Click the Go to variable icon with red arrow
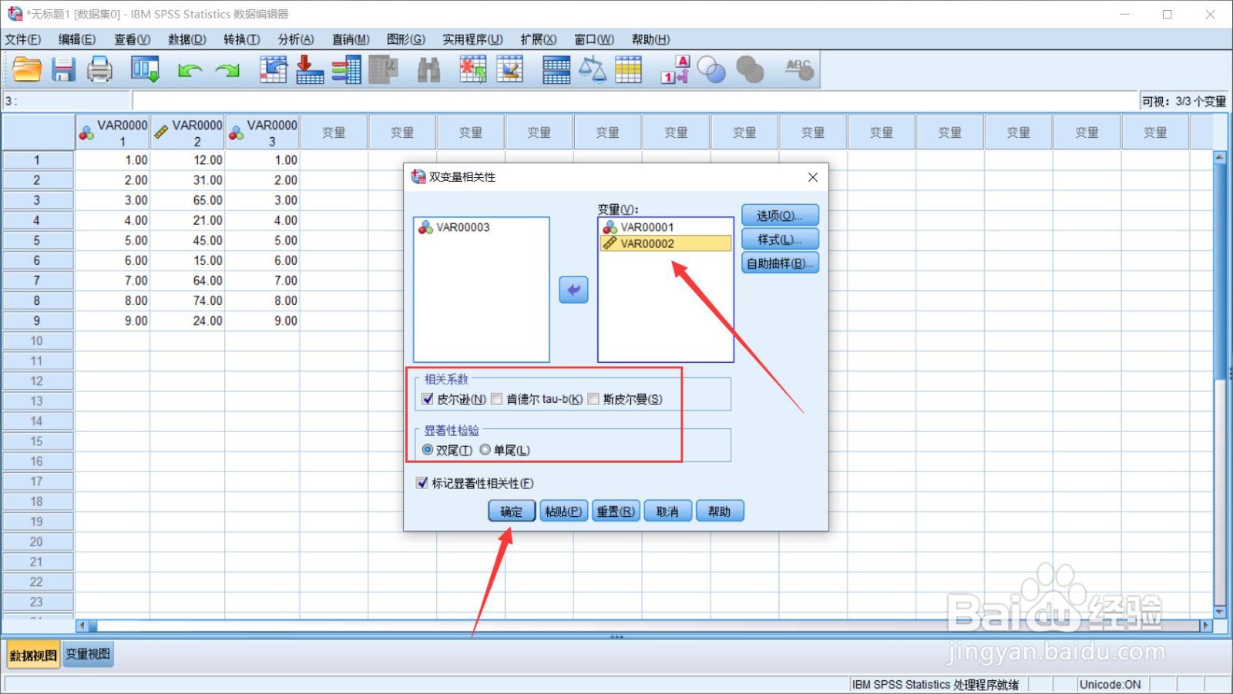Viewport: 1233px width, 694px height. point(310,69)
